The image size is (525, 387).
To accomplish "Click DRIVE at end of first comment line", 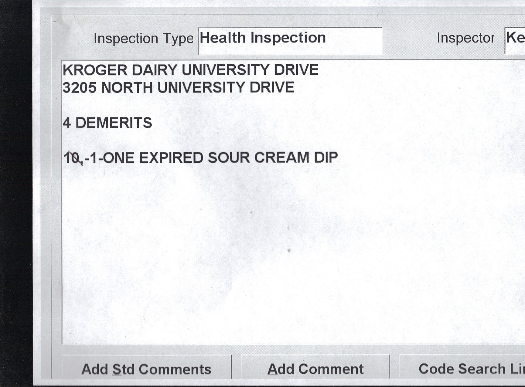I will pos(296,70).
